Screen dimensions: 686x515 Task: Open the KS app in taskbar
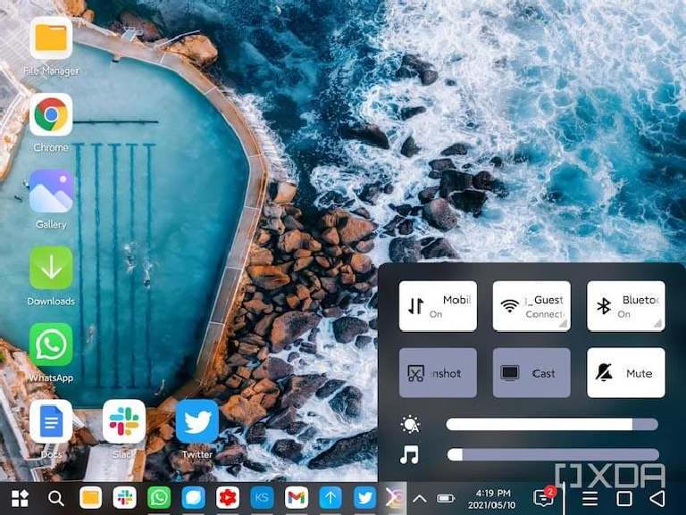(x=262, y=497)
